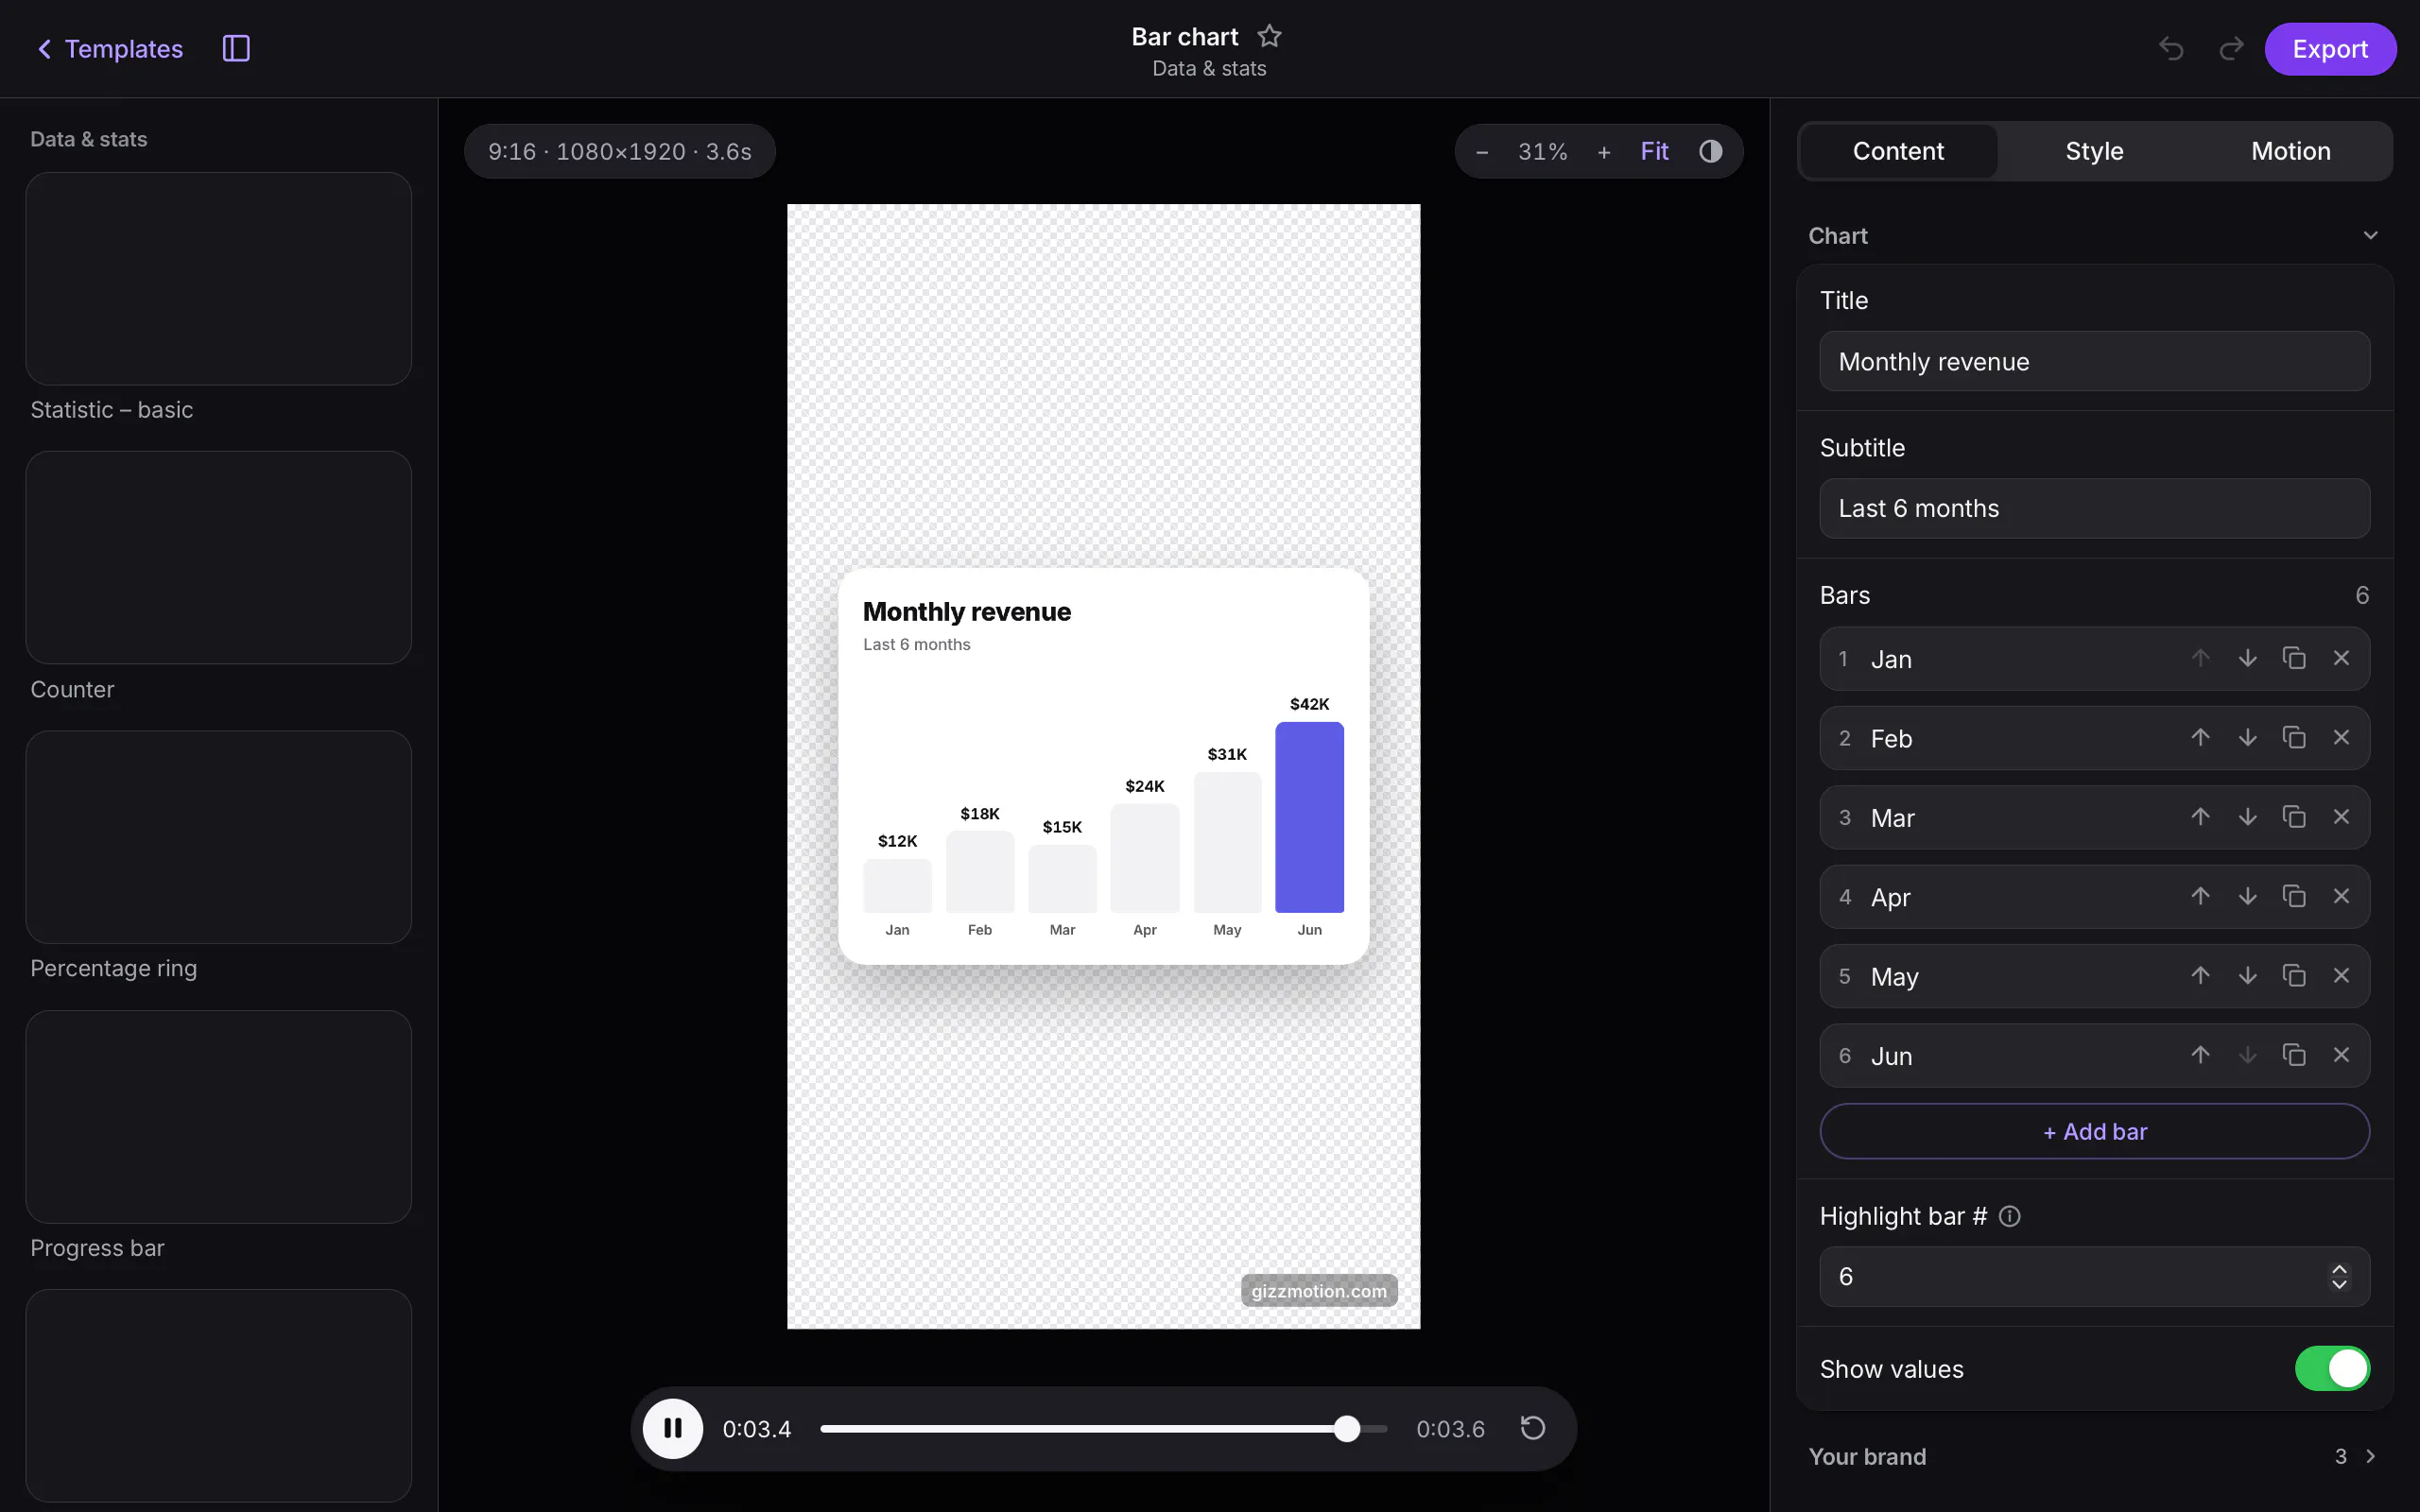Open the Content tab

[1898, 151]
